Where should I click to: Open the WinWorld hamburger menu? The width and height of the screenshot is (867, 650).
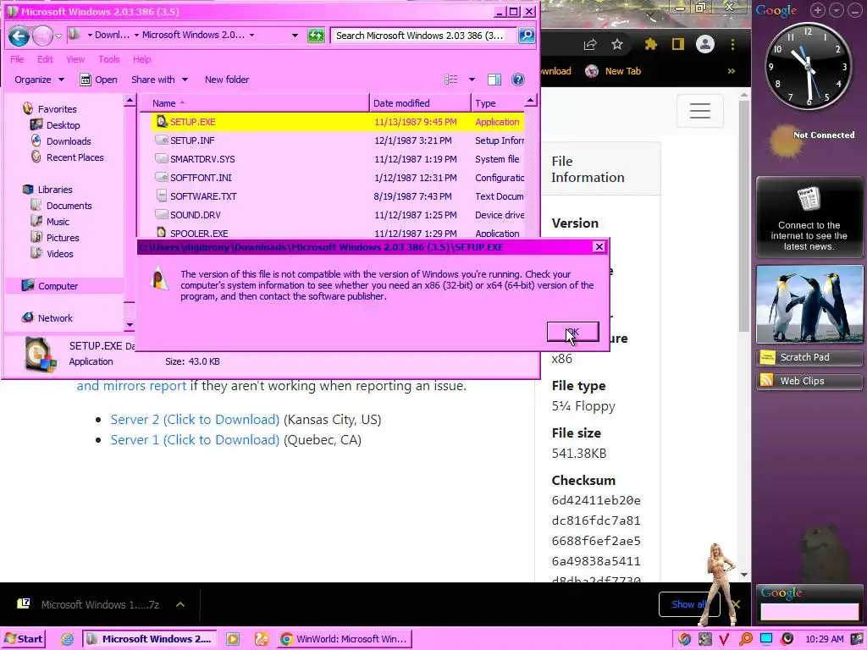coord(700,111)
